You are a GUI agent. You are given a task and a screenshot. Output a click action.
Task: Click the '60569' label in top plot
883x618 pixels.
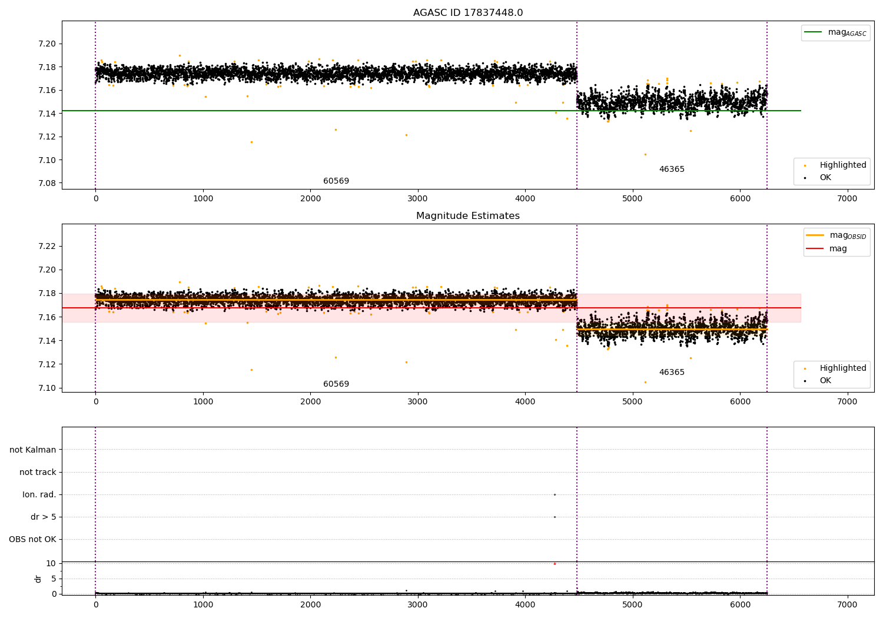[336, 181]
